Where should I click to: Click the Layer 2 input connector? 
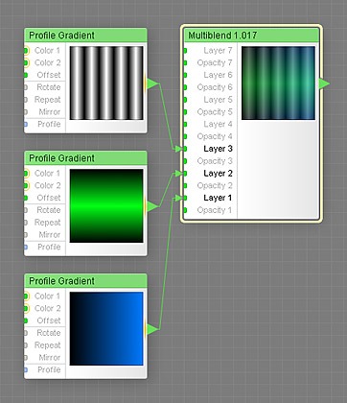point(185,174)
